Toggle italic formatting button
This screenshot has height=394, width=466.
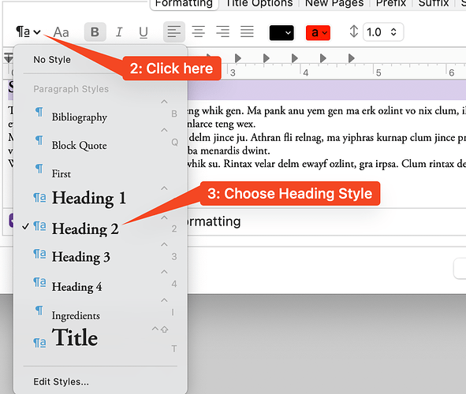pyautogui.click(x=119, y=32)
